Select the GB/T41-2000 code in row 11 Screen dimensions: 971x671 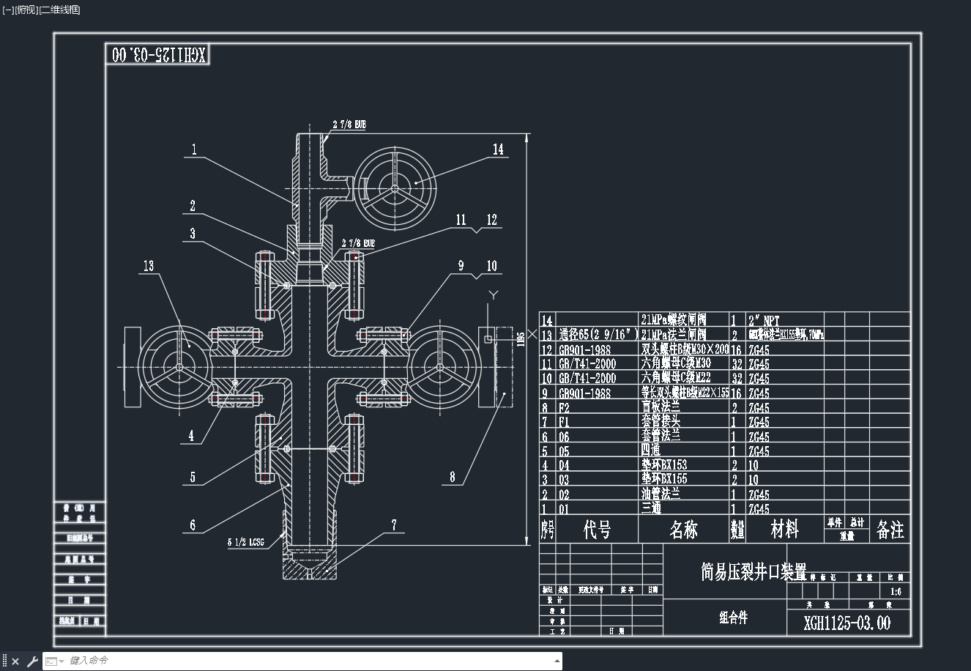click(587, 364)
